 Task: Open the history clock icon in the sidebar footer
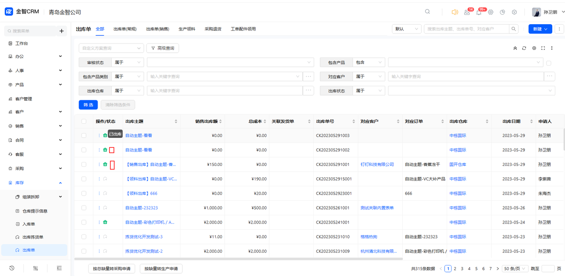coord(12,268)
